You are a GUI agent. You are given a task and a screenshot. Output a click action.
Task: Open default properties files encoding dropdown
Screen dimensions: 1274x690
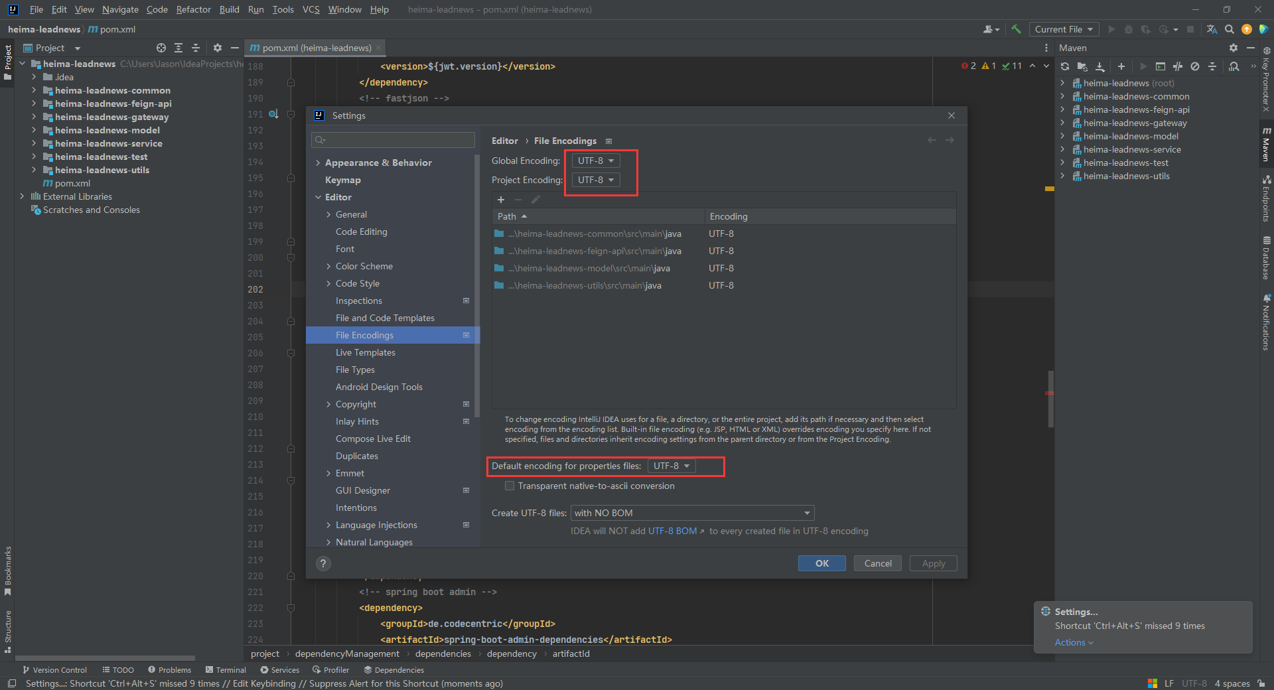point(672,466)
